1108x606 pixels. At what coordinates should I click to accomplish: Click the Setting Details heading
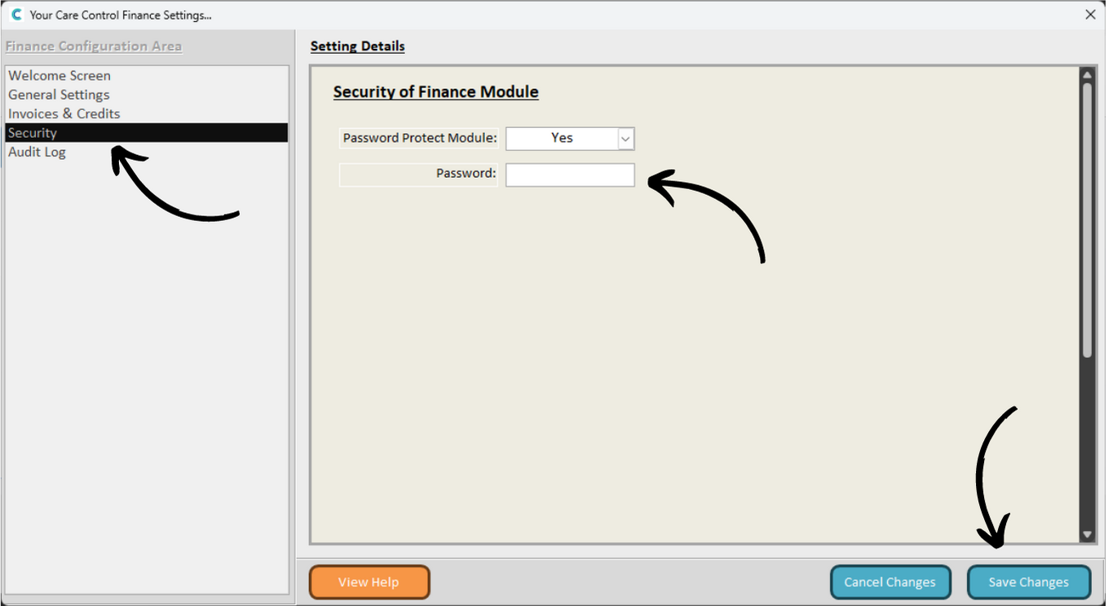point(357,46)
